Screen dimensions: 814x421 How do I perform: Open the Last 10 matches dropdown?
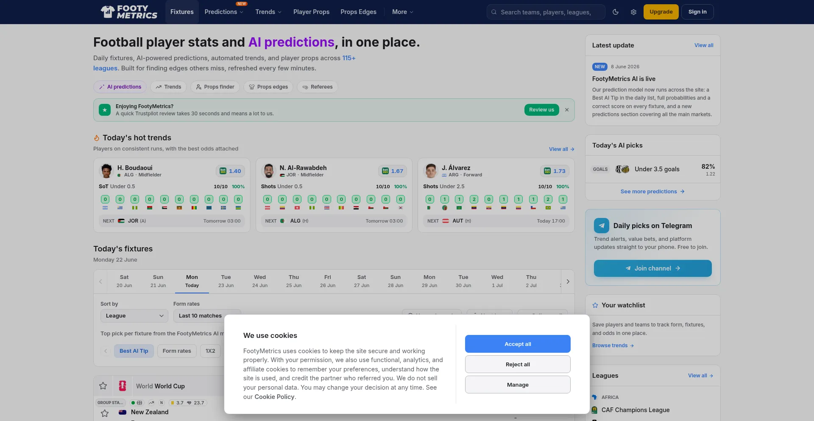click(207, 316)
